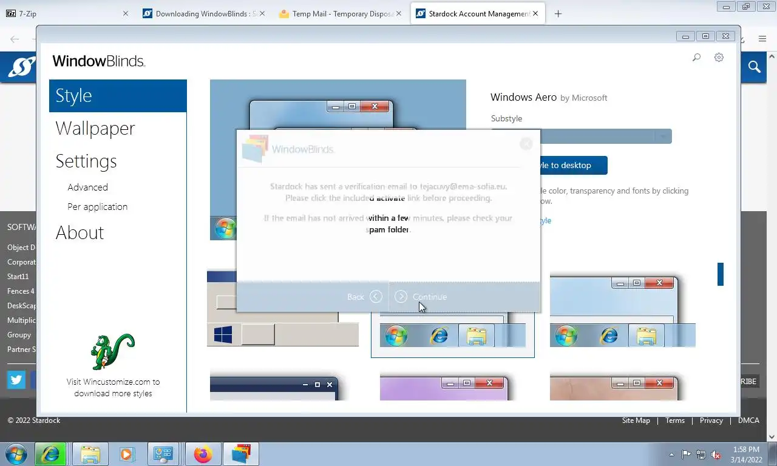The image size is (777, 466).
Task: Close the WindowBlinds verification dialog
Action: point(526,143)
